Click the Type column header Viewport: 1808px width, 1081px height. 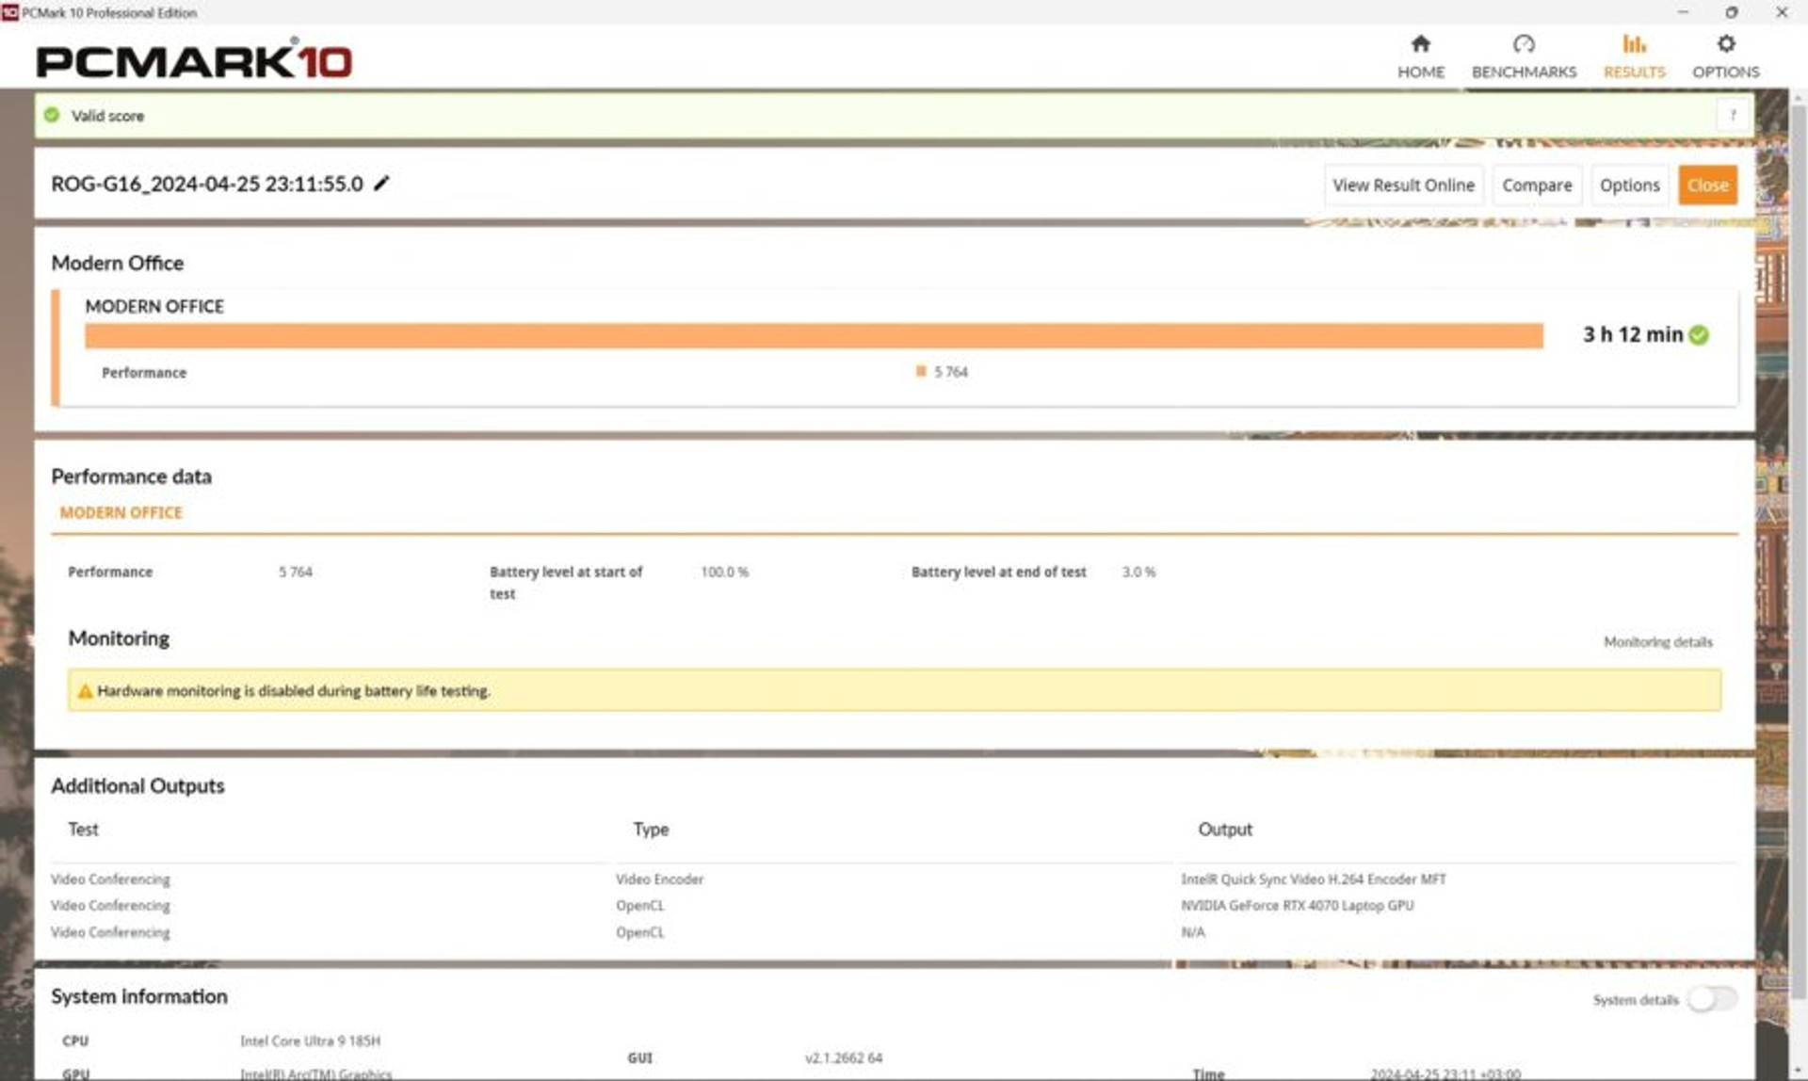point(651,830)
